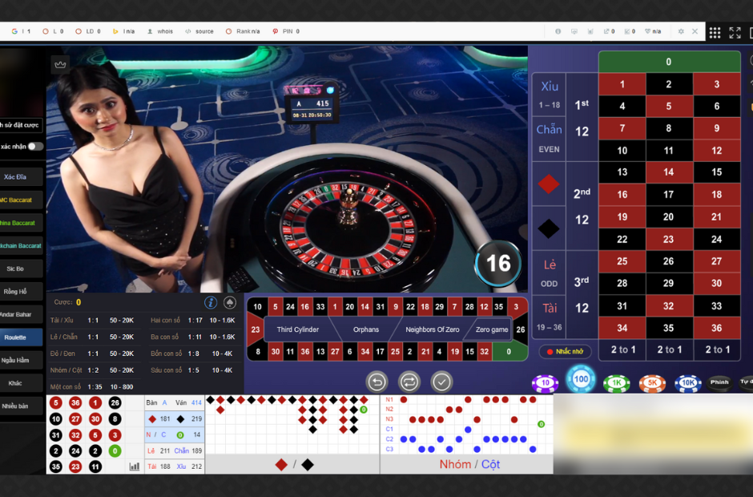Bet on number 23 on the table
The width and height of the screenshot is (753, 497).
tap(668, 239)
